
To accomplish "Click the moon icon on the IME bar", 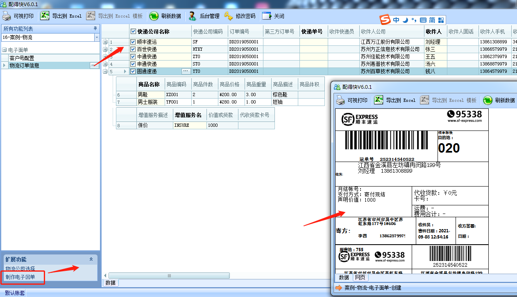I will [405, 20].
